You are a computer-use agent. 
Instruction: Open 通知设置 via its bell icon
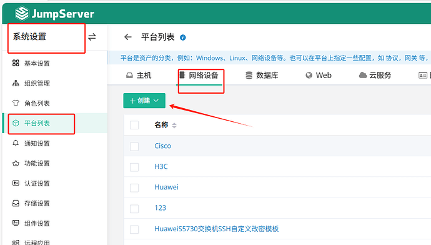click(x=16, y=143)
